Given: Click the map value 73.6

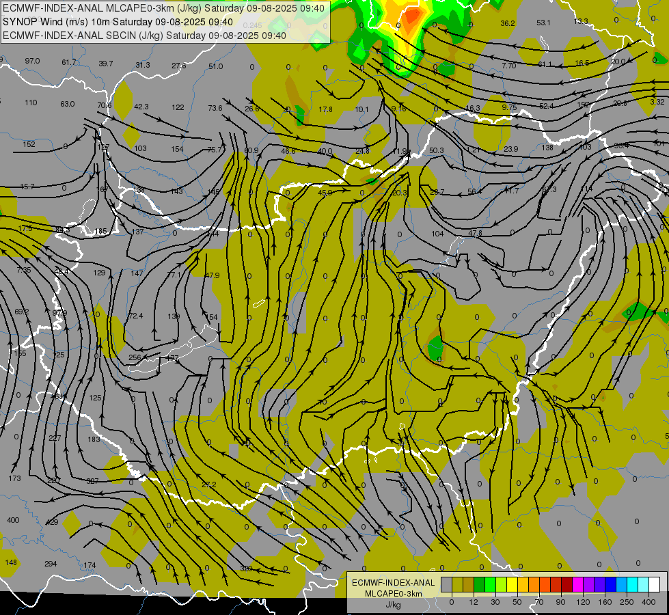Looking at the screenshot, I should [215, 108].
